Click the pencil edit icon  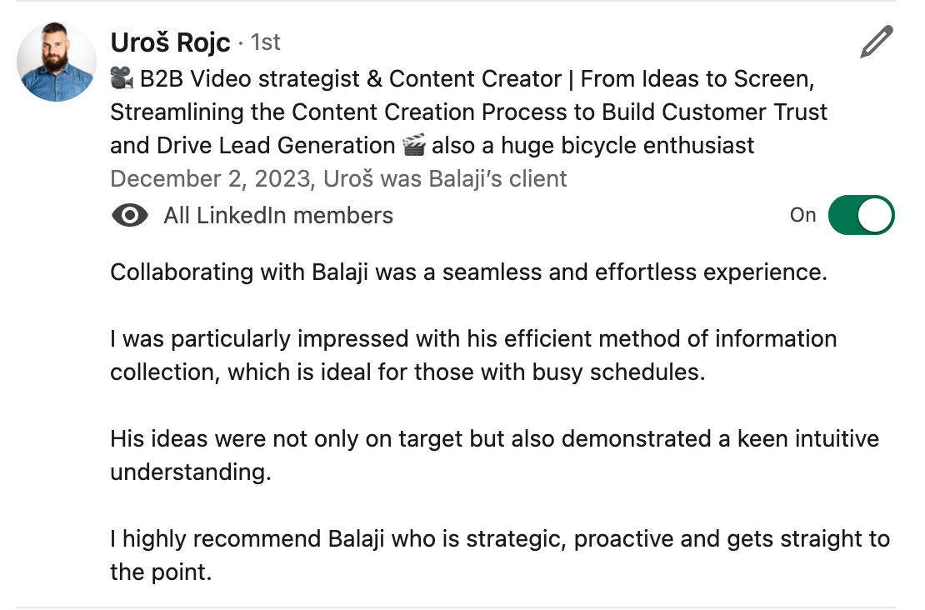tap(876, 42)
